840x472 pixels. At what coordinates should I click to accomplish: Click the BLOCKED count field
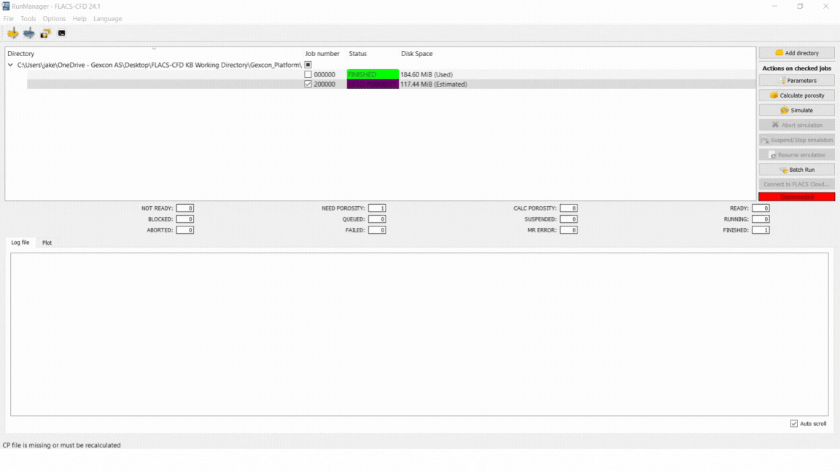184,219
